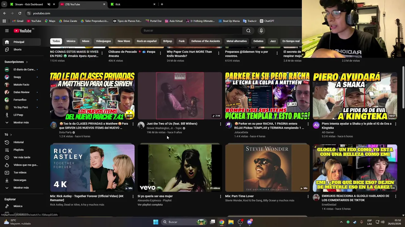The width and height of the screenshot is (405, 227).
Task: Open the Chrome tab search dropdown
Action: [x=4, y=4]
